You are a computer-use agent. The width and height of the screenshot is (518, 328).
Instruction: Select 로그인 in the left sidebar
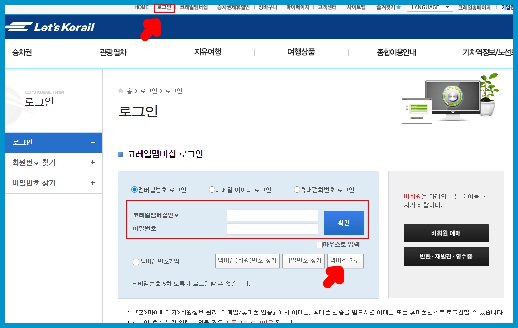click(x=54, y=143)
